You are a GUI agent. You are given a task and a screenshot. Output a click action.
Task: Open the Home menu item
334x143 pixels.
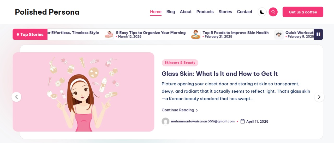pyautogui.click(x=156, y=12)
